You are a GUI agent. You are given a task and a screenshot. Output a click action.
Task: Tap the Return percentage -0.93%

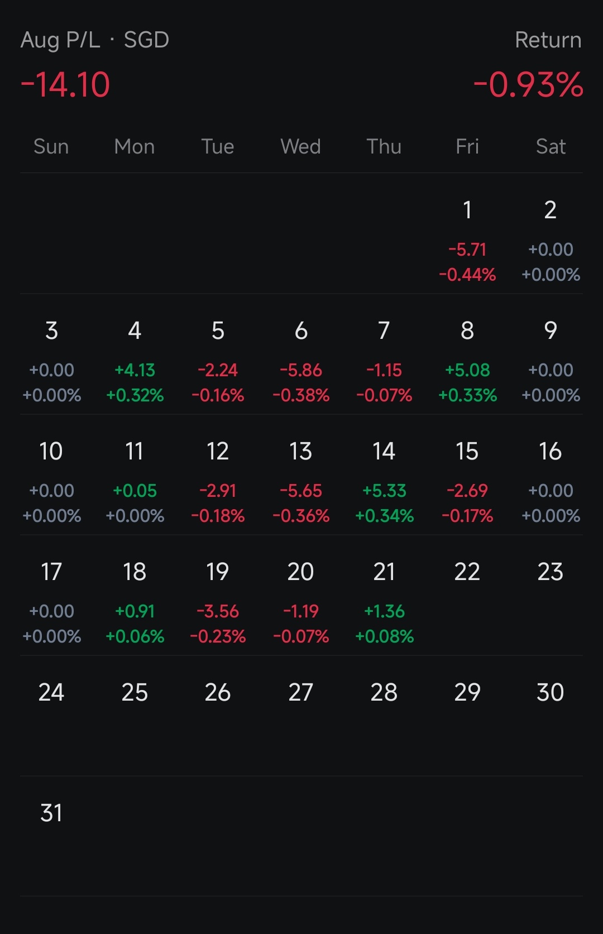528,85
